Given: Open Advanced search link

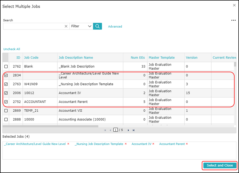Looking at the screenshot, I should click(x=115, y=26).
